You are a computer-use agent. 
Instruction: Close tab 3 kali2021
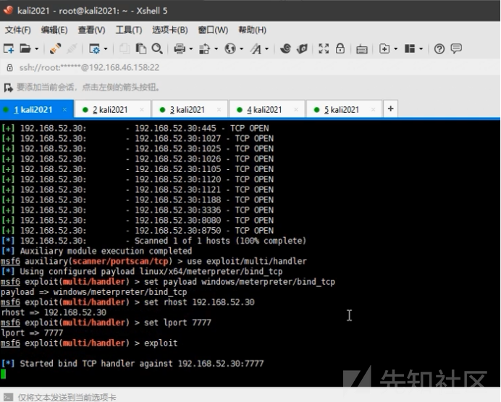tap(219, 109)
